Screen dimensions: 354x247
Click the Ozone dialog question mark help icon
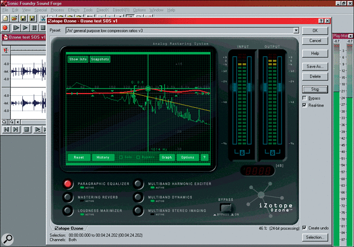321,21
